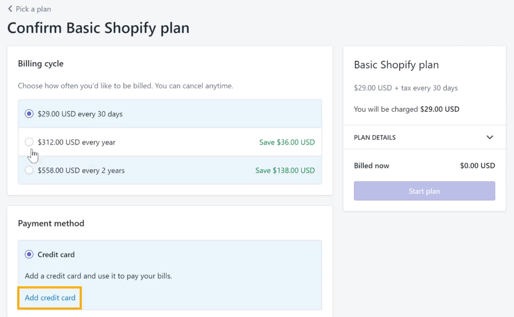514x317 pixels.
Task: Select the $29.00 every 30 days radio button
Action: [x=29, y=114]
